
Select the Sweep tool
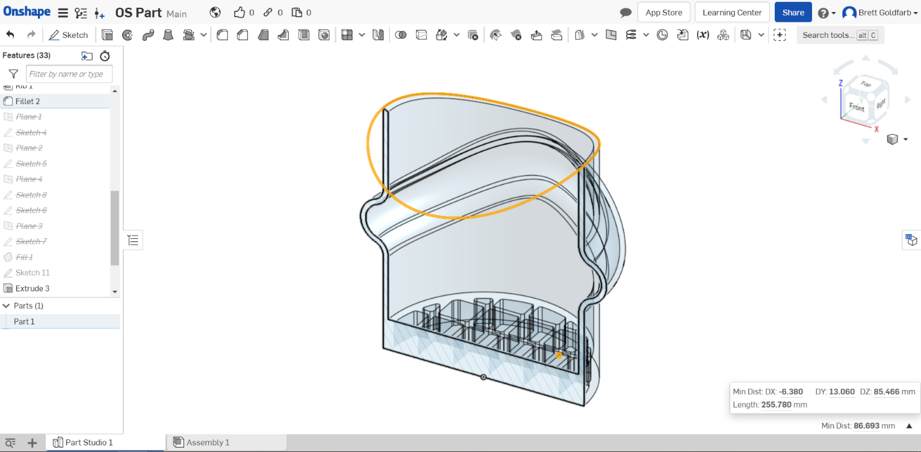[x=148, y=34]
